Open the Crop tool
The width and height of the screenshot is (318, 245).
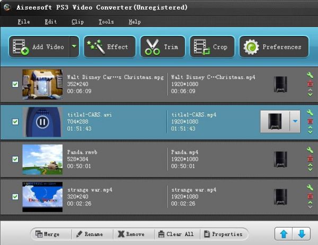pos(212,47)
